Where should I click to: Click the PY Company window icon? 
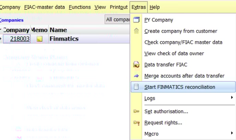[x=137, y=20]
